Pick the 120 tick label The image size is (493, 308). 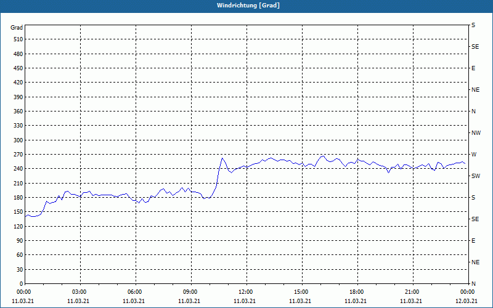(18, 226)
